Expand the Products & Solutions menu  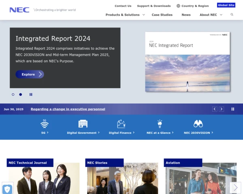[125, 15]
